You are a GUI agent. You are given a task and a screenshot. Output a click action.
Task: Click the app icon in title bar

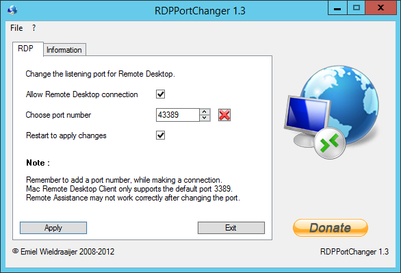(12, 10)
